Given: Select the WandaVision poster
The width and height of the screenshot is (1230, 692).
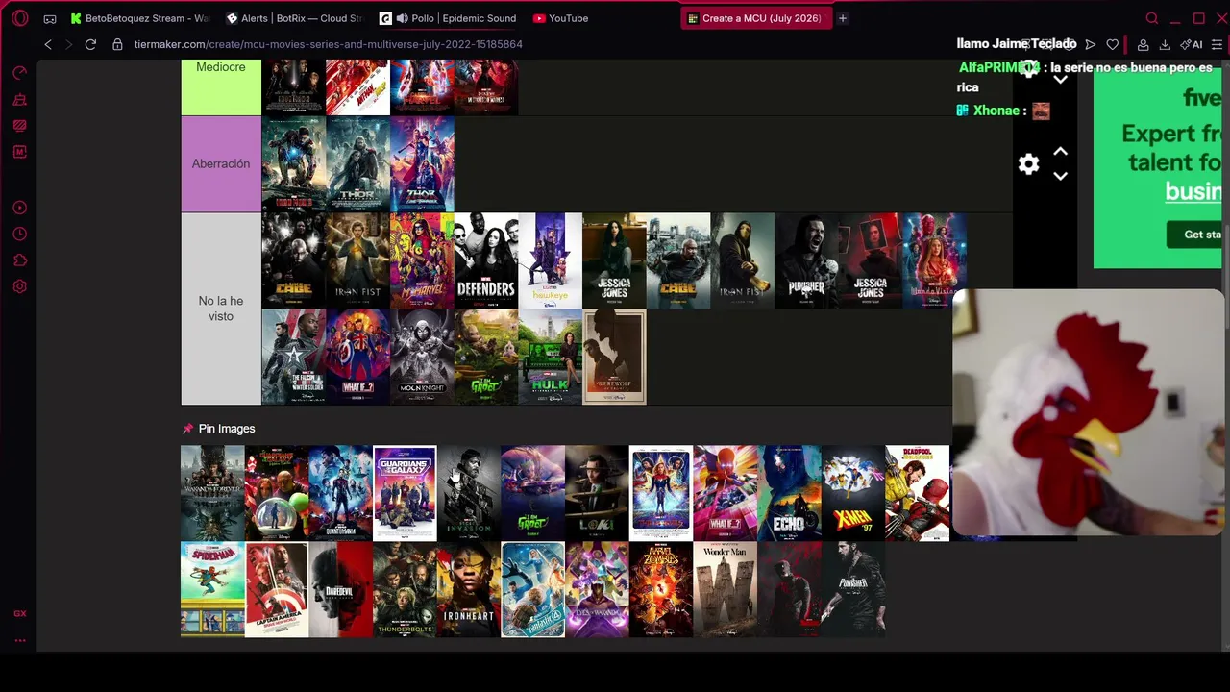Looking at the screenshot, I should click(934, 260).
